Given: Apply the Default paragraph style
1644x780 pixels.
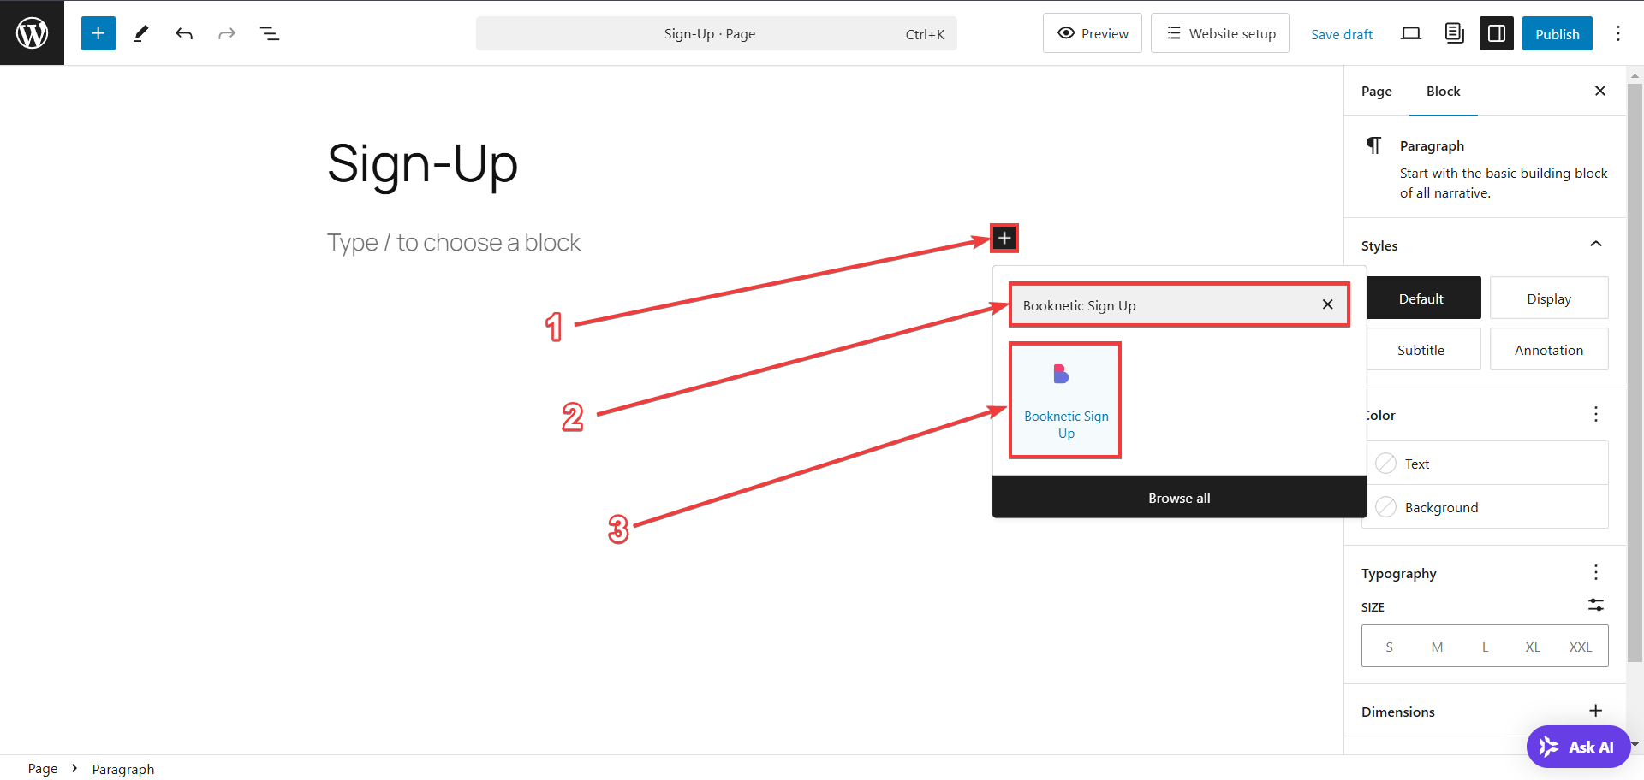Looking at the screenshot, I should pos(1421,298).
